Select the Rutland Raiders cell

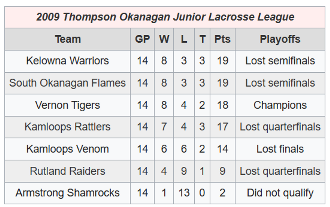[68, 171]
